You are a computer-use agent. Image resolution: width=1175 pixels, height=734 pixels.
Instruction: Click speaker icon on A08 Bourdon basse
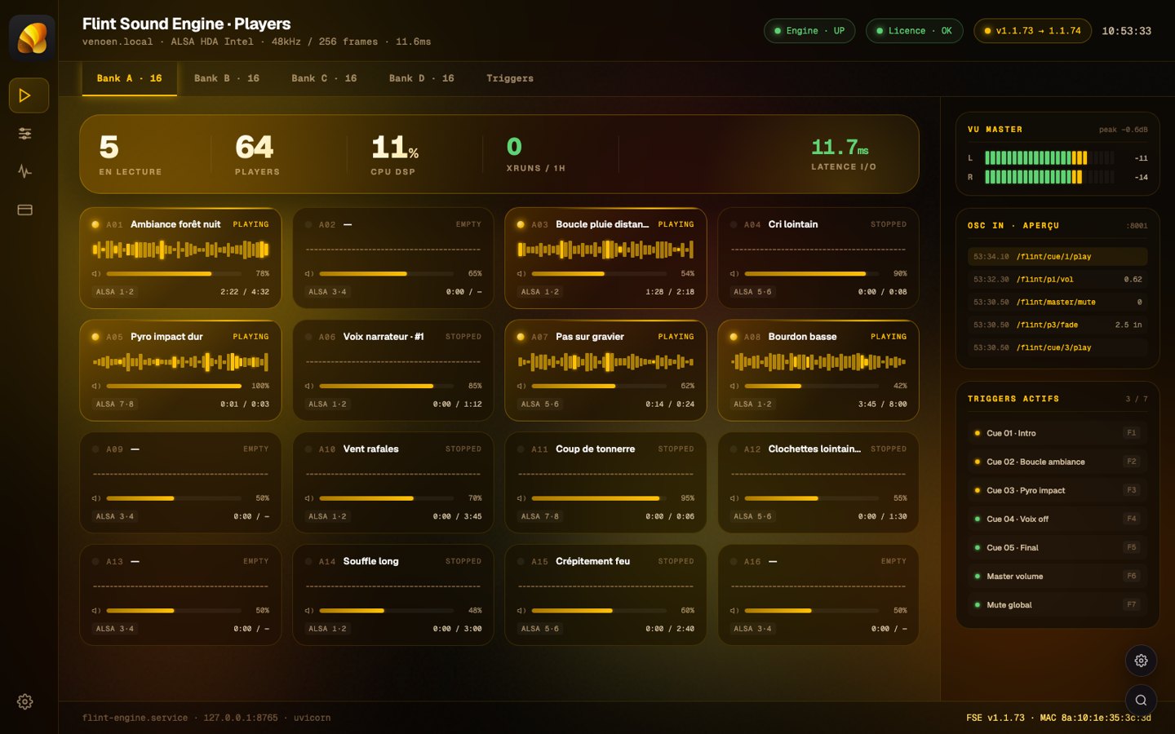tap(734, 386)
